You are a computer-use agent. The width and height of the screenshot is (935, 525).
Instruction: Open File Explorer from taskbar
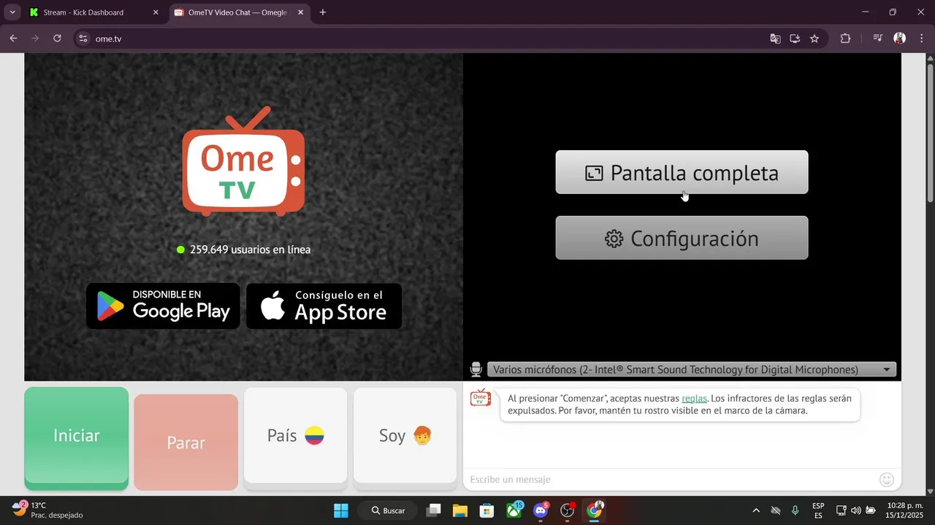point(460,510)
